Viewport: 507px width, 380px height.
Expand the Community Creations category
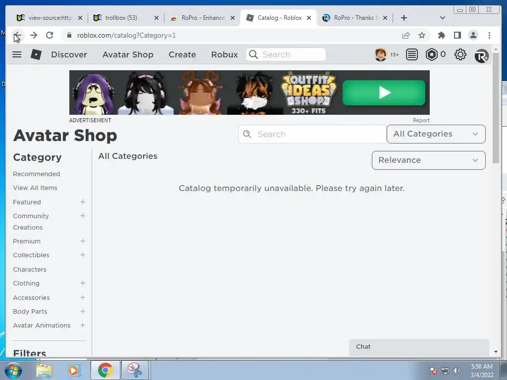pos(83,216)
